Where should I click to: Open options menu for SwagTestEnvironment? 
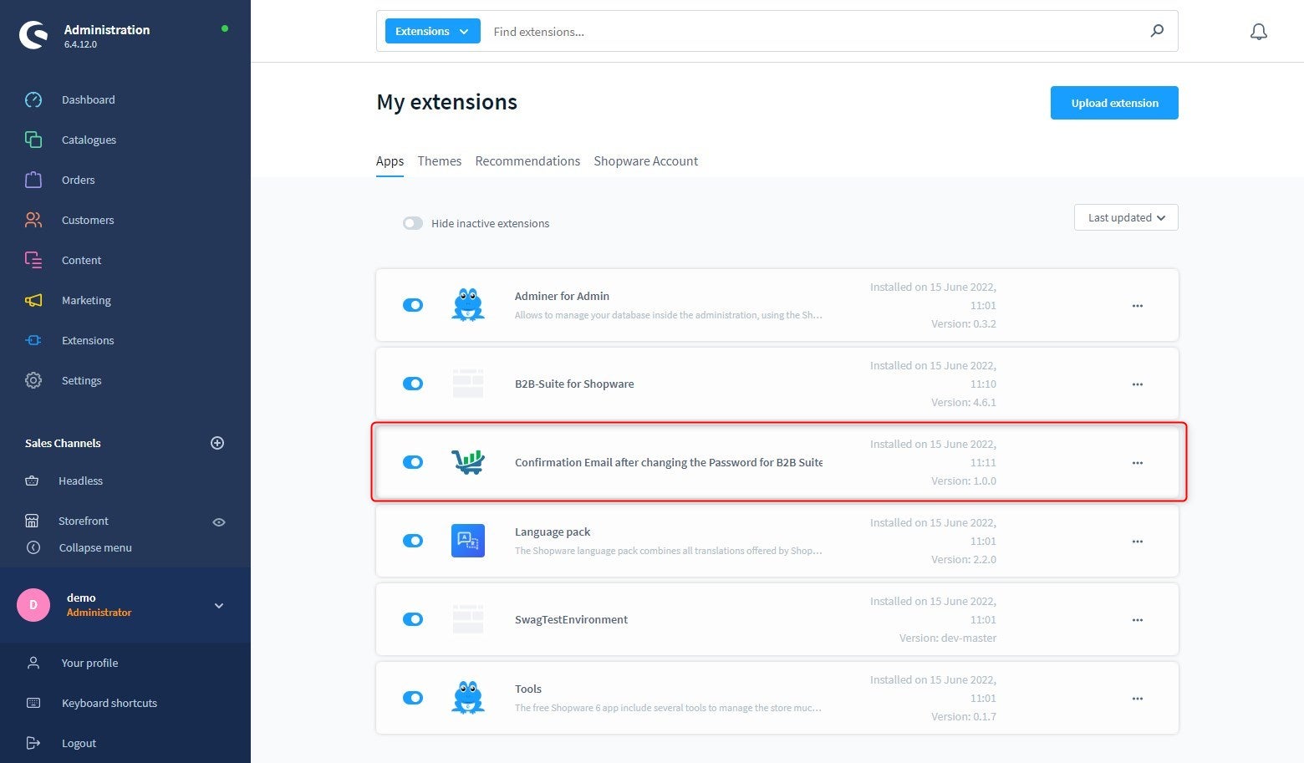[1137, 620]
